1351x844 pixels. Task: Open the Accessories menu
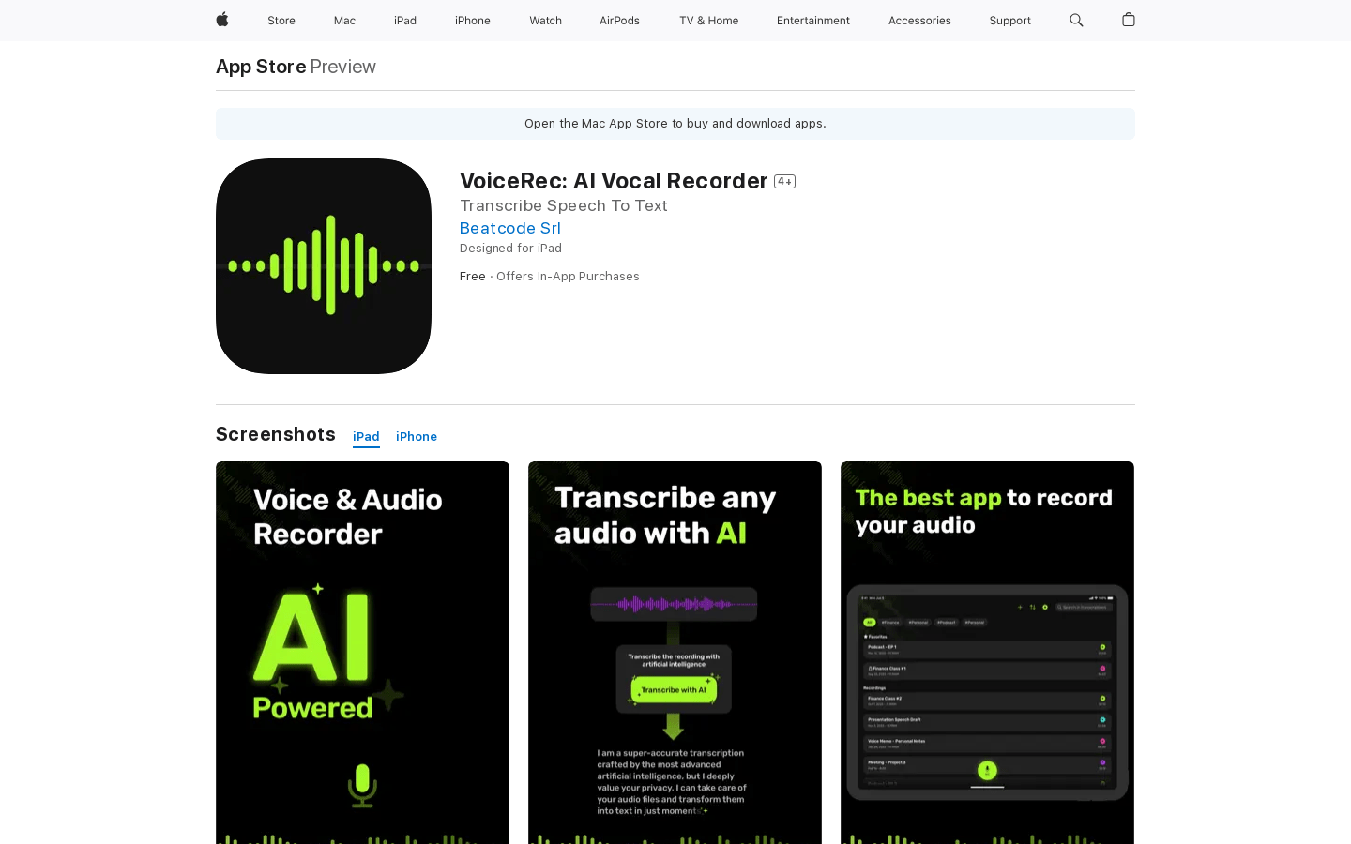click(919, 20)
